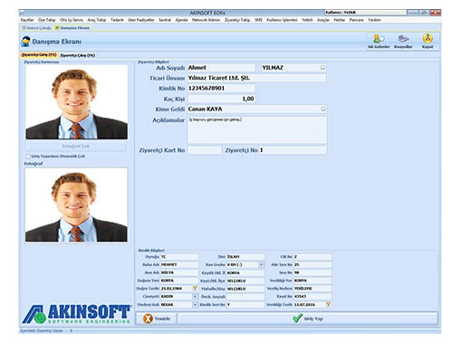The height and width of the screenshot is (344, 462).
Task: Open the Network Admin menu
Action: click(x=206, y=20)
